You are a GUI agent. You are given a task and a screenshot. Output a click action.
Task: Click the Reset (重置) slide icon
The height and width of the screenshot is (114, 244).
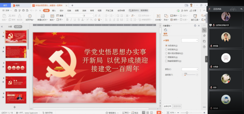tap(60, 16)
